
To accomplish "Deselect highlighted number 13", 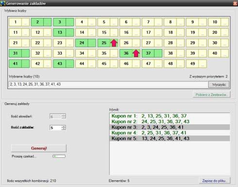I will 60,33.
